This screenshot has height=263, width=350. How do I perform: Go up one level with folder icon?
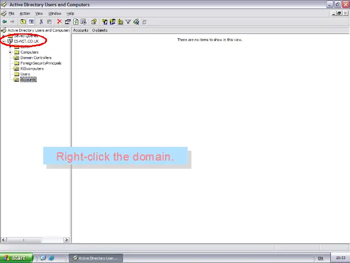coord(23,22)
